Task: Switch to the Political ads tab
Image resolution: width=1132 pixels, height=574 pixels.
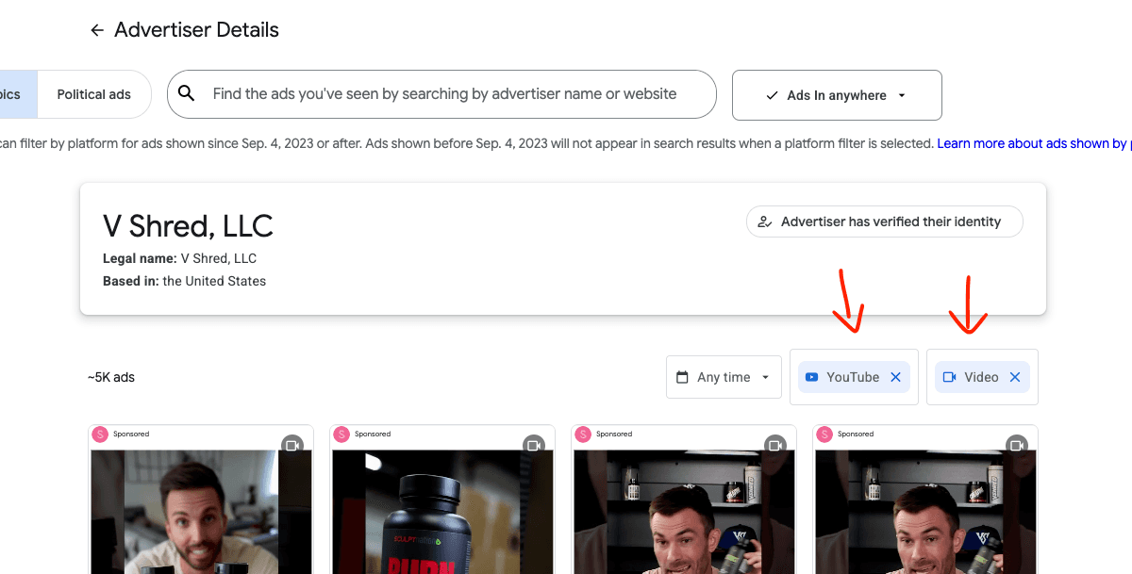Action: (94, 93)
